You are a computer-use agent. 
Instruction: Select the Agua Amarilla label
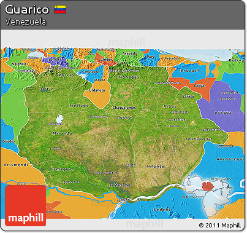click(x=211, y=130)
